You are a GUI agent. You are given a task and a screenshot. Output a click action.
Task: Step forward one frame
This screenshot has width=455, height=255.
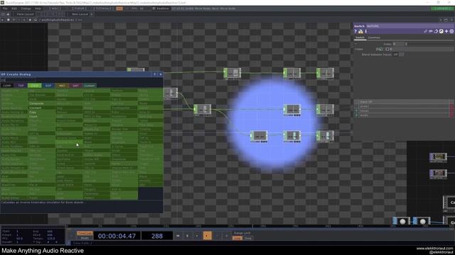[226, 236]
